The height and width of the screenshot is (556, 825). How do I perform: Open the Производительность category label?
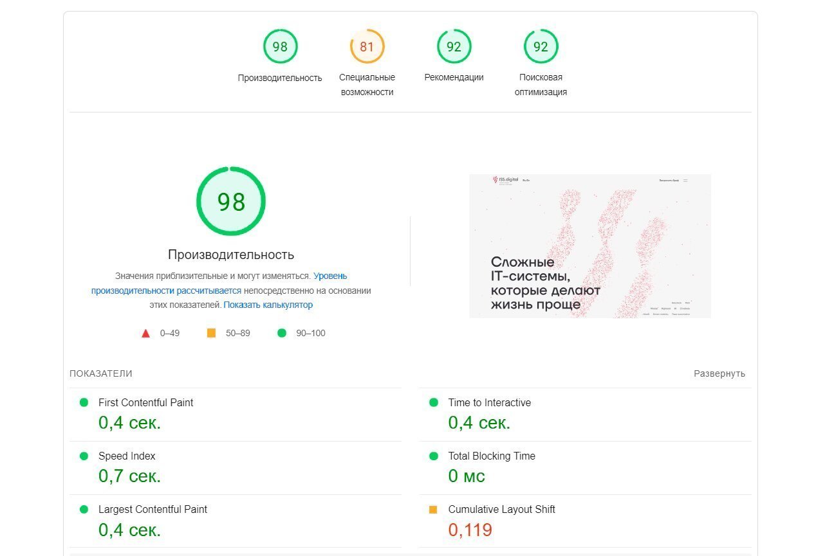[x=280, y=78]
